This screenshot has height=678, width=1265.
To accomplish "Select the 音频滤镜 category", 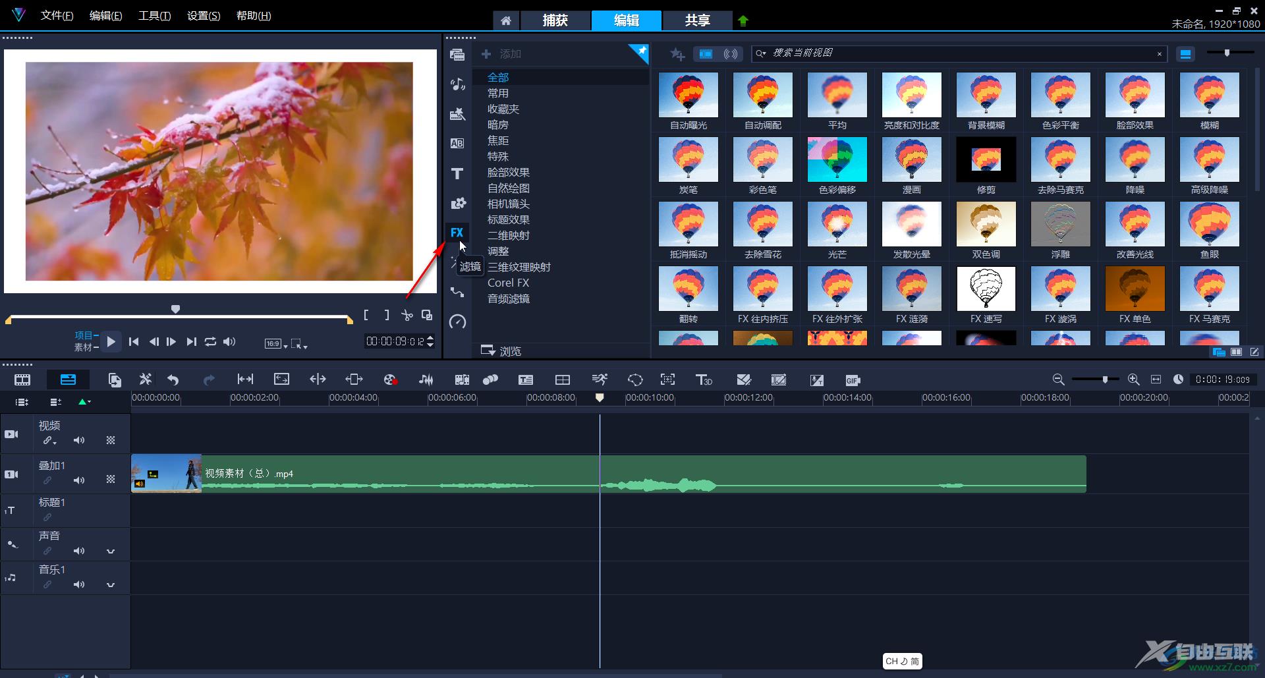I will click(509, 298).
